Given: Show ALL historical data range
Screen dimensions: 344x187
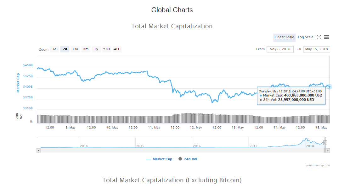Looking at the screenshot, I should 117,49.
